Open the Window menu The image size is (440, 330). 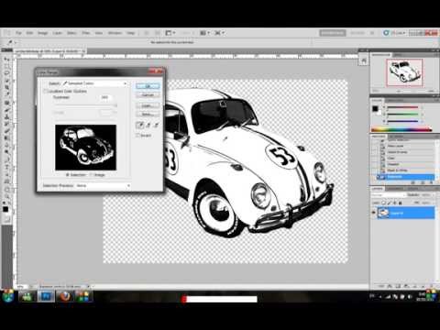(x=115, y=33)
